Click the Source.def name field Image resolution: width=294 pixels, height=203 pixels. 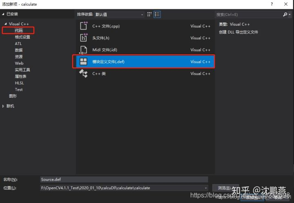click(124, 179)
